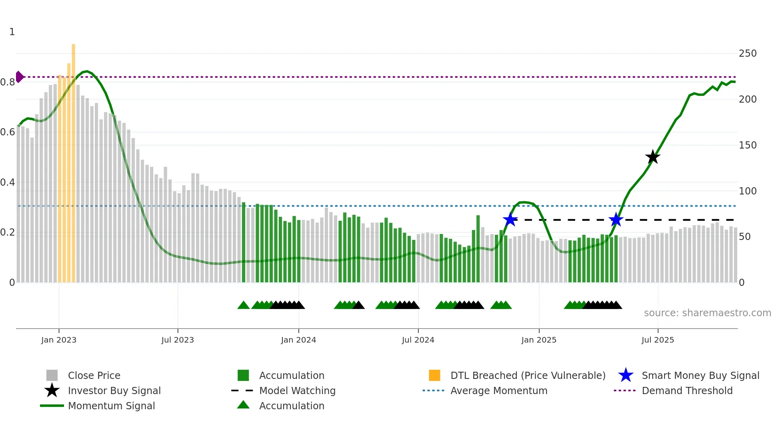Click the purple diamond Demand Threshold marker

tap(20, 77)
